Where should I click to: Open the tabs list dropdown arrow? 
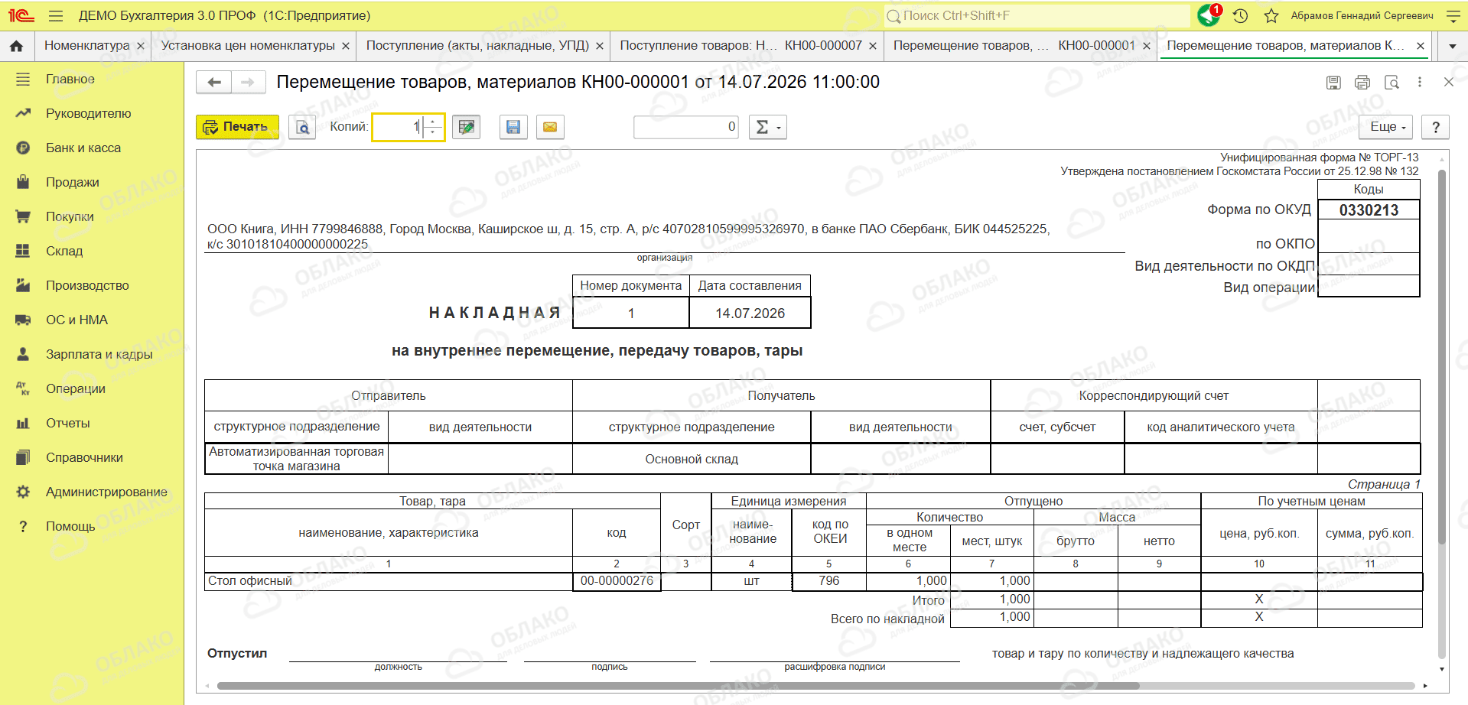coord(1452,46)
